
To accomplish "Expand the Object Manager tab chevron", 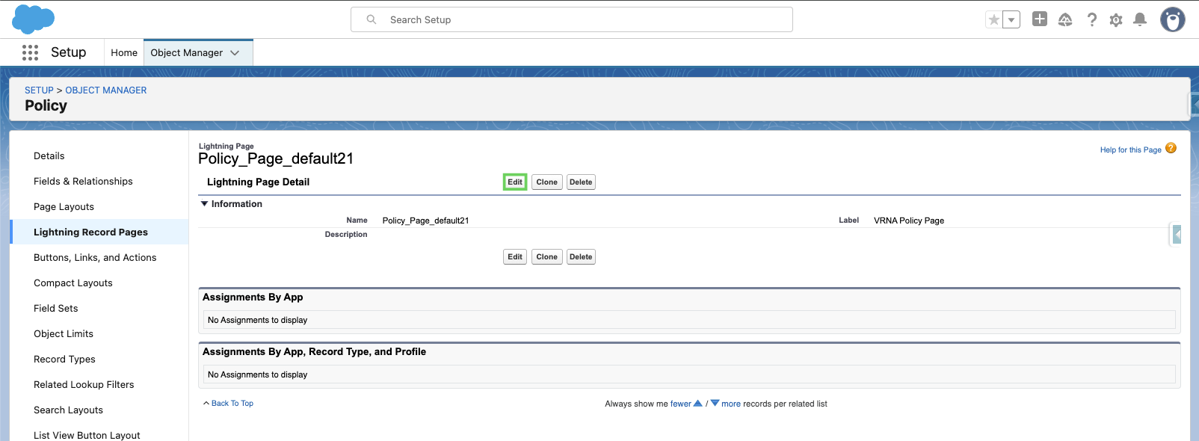I will [x=235, y=53].
